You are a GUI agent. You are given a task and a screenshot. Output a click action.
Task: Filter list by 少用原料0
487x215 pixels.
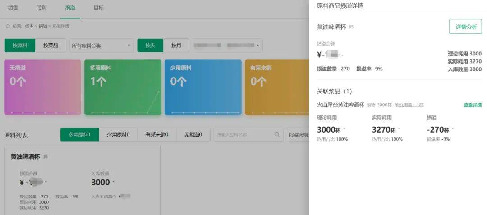coord(118,134)
